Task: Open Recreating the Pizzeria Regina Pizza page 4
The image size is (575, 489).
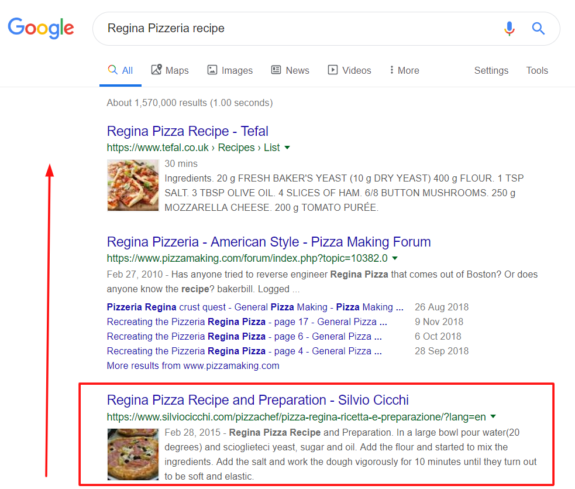Action: pyautogui.click(x=245, y=351)
